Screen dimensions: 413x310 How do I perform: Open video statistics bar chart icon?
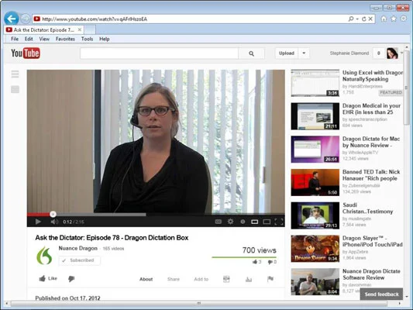pyautogui.click(x=249, y=279)
